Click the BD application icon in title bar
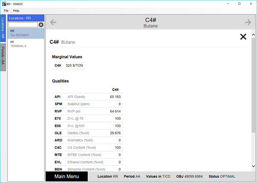The height and width of the screenshot is (183, 257). (x=3, y=3)
